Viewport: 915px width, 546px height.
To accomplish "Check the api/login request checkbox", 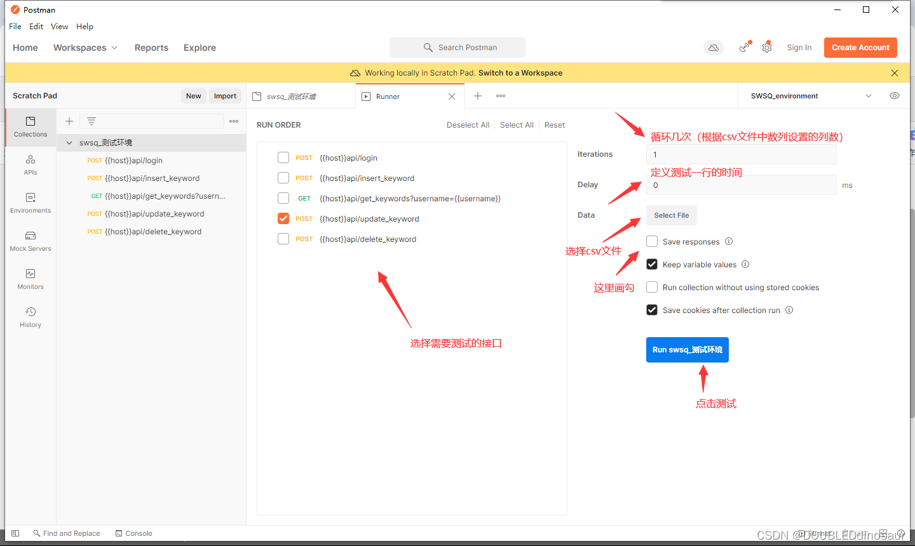I will [283, 157].
